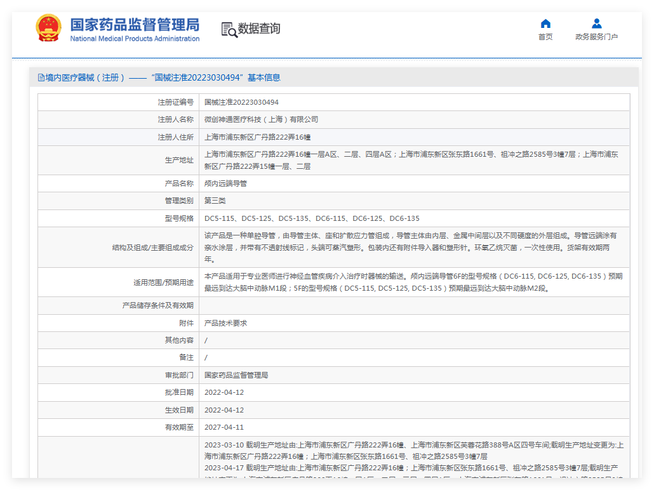Screen dimensions: 654x490
Task: Select product name 颅内远端导管
Action: [225, 183]
